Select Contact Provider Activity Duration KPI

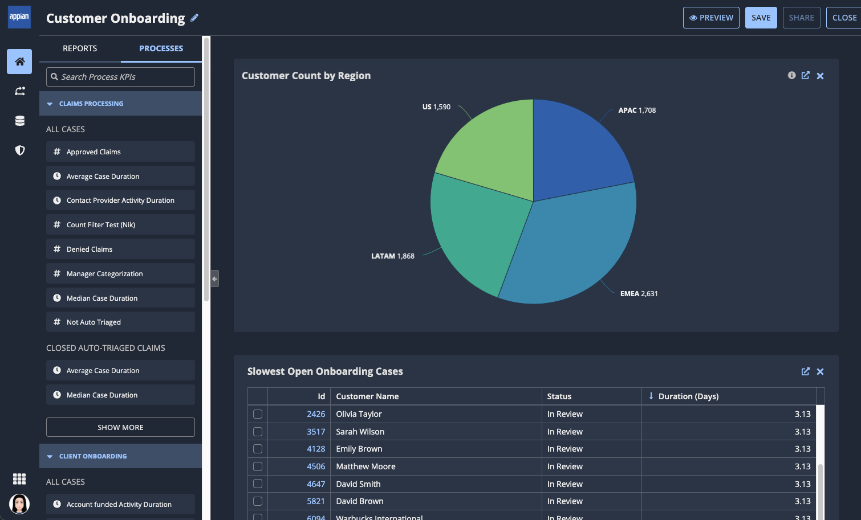point(120,200)
